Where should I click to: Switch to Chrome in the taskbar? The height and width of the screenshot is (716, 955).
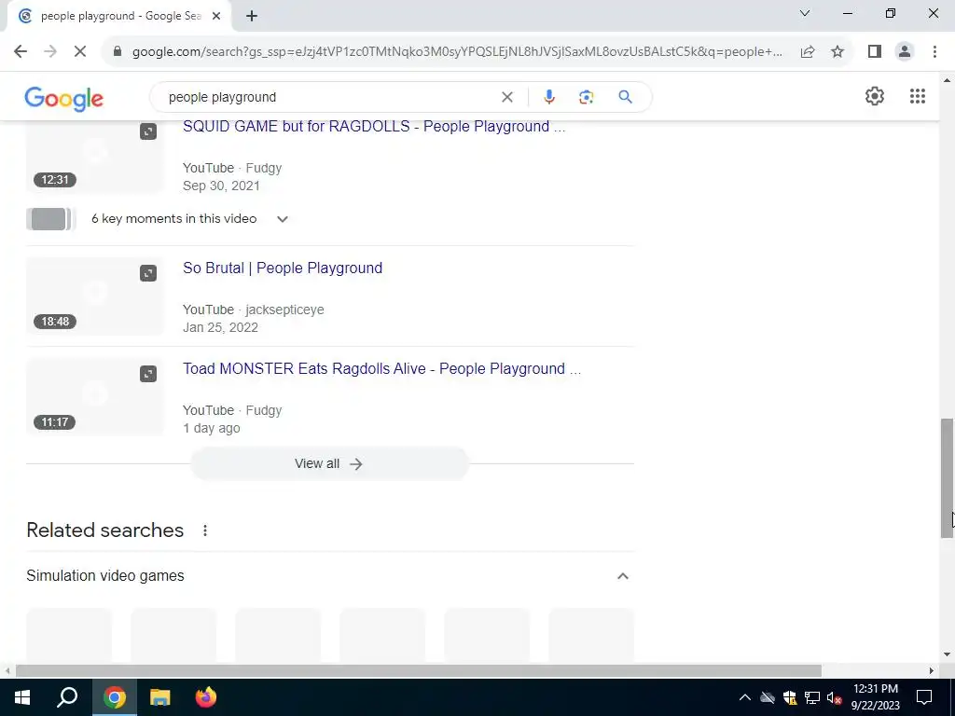pyautogui.click(x=115, y=697)
